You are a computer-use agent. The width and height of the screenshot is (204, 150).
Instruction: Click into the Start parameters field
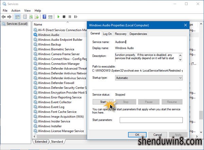(x=151, y=120)
